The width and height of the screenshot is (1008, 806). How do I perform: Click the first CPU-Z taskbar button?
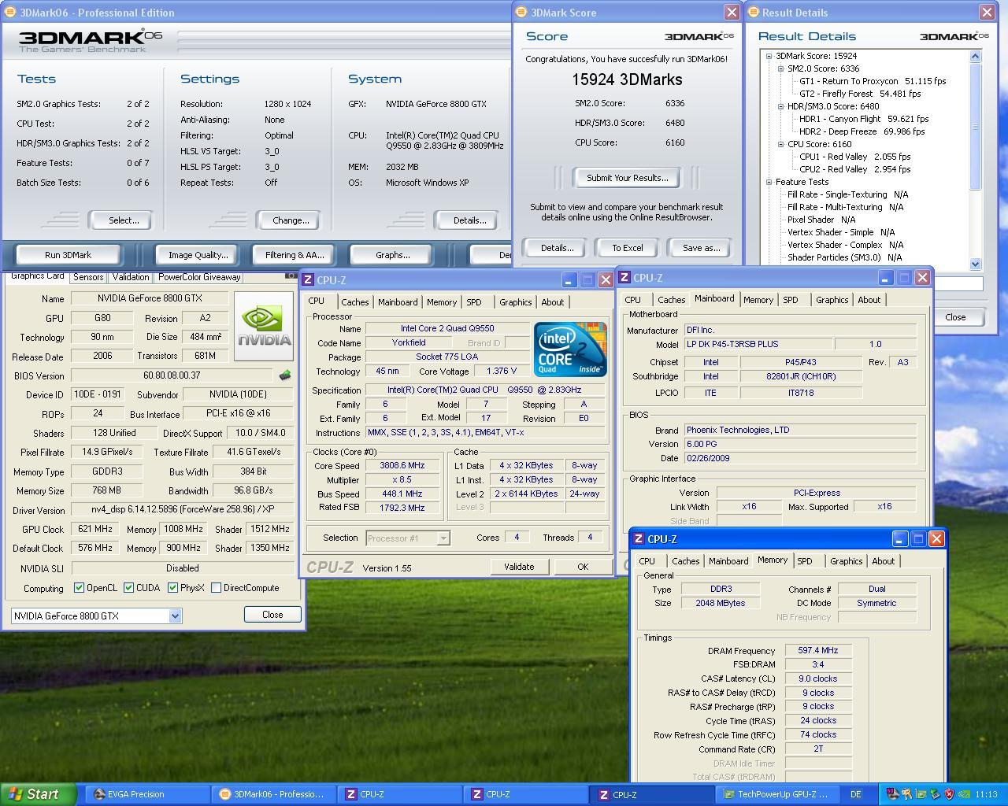pyautogui.click(x=399, y=794)
